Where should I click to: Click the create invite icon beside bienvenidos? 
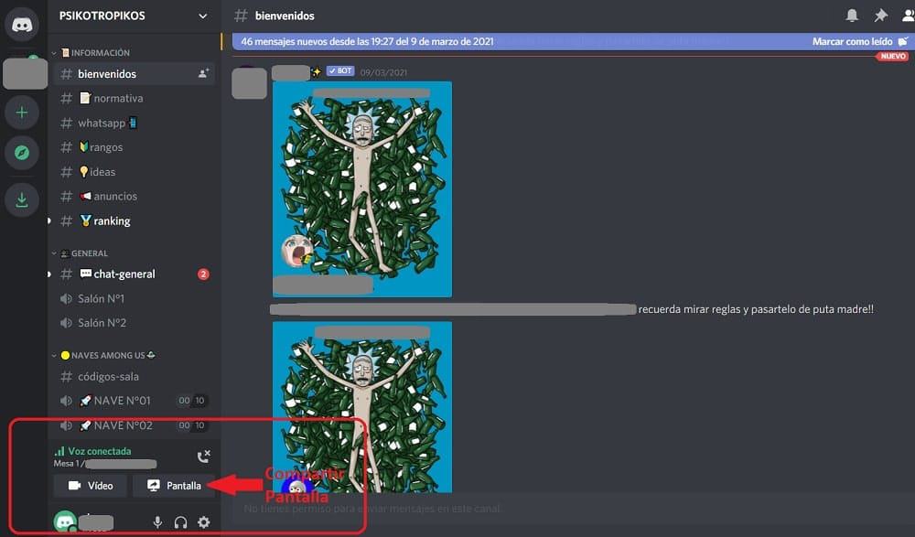pos(203,73)
